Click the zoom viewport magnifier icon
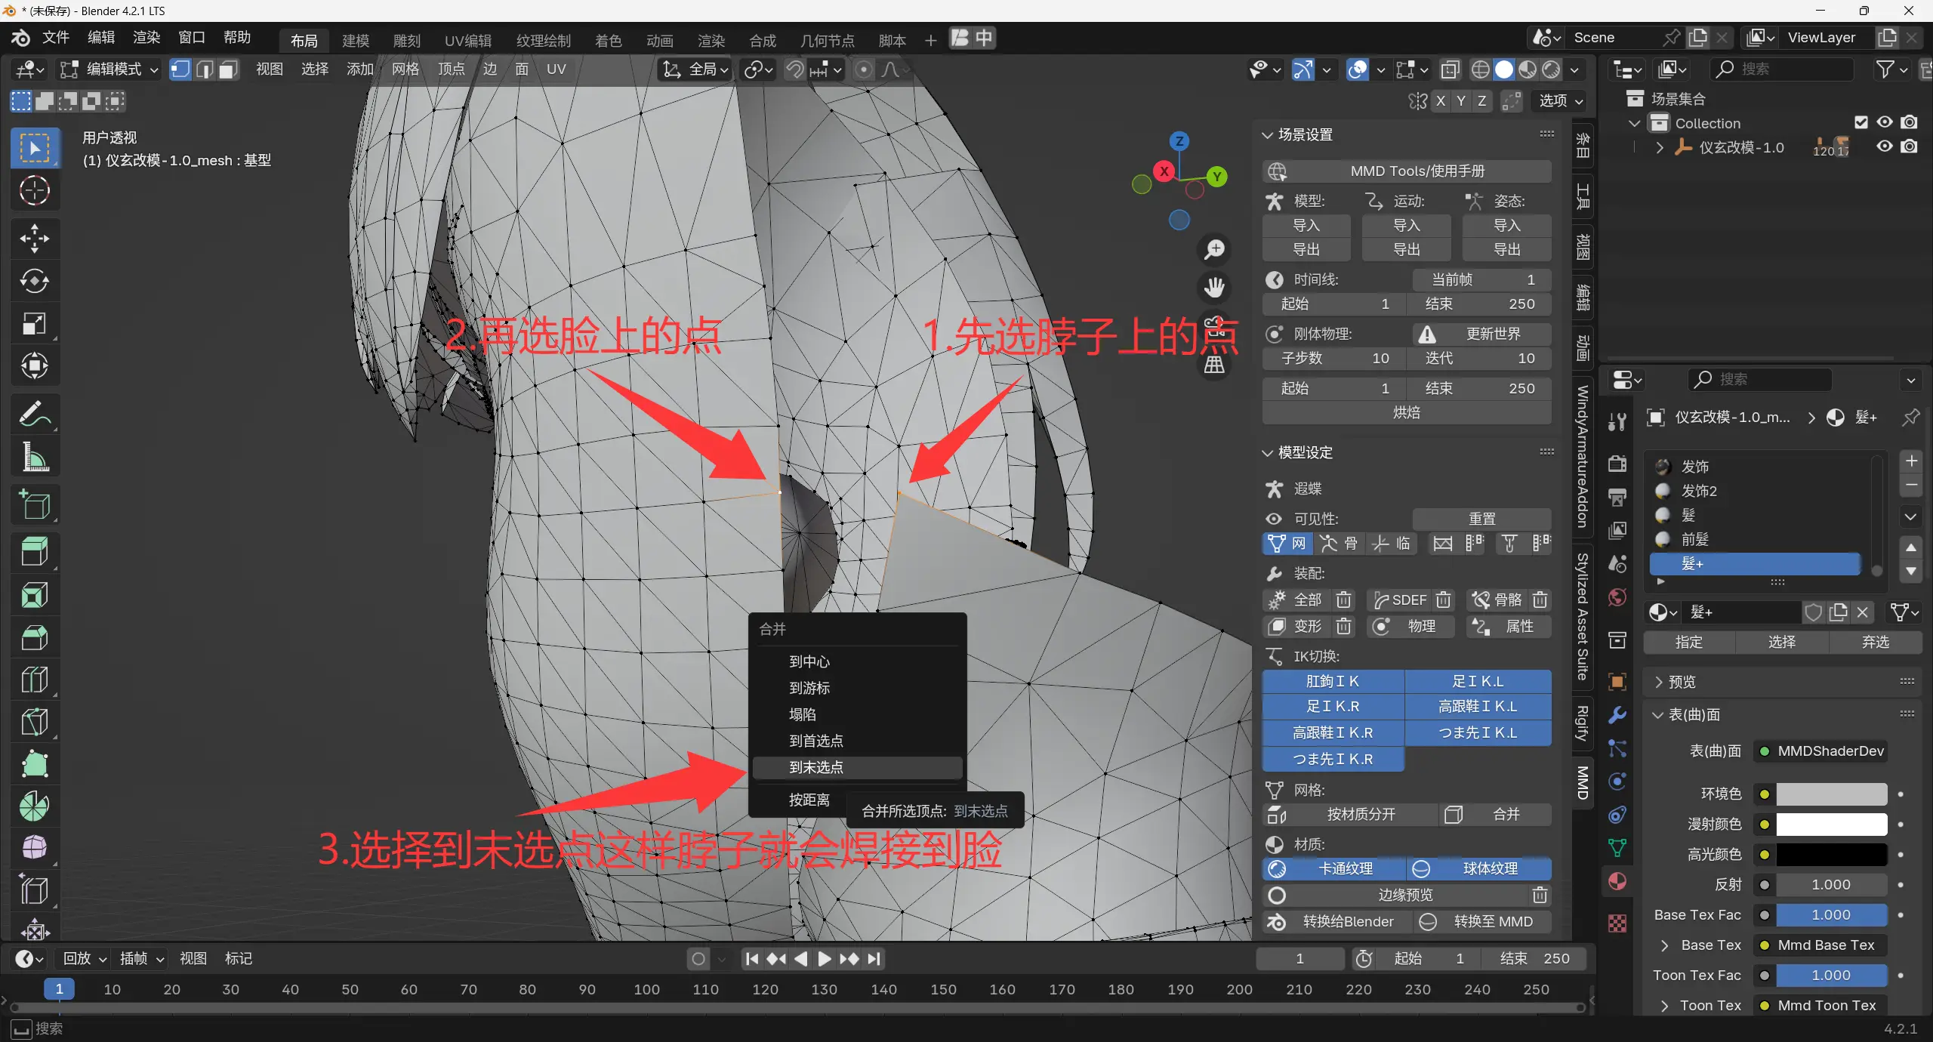Screen dimensions: 1933x1042 pyautogui.click(x=1214, y=250)
